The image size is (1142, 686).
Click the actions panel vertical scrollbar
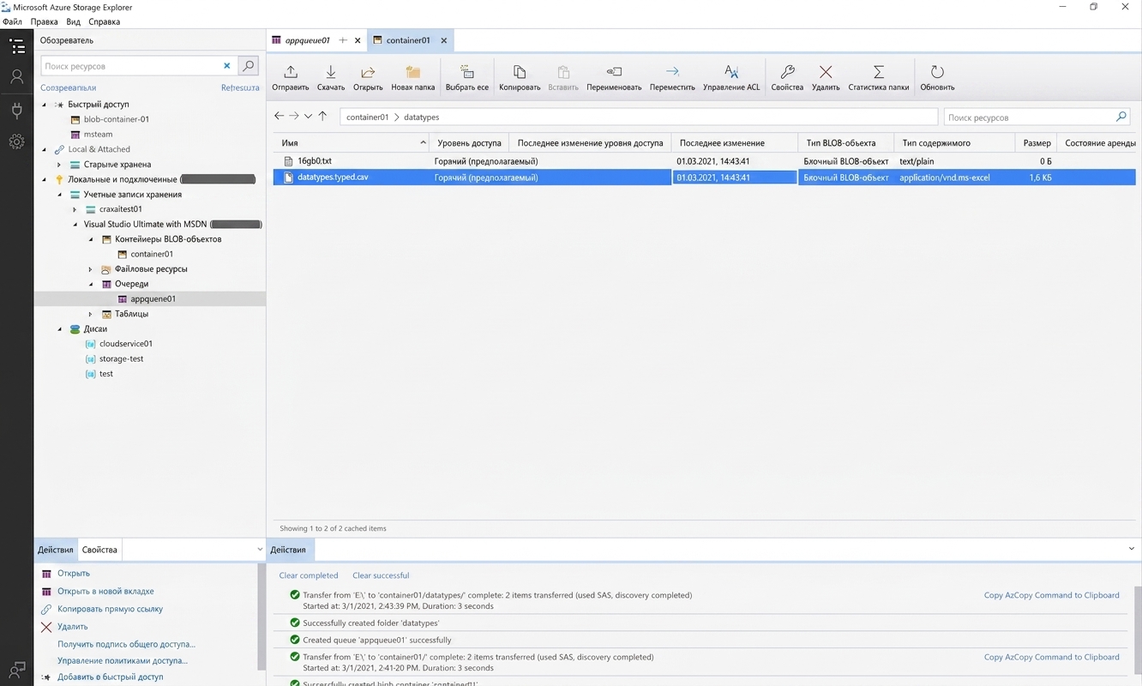click(x=261, y=617)
